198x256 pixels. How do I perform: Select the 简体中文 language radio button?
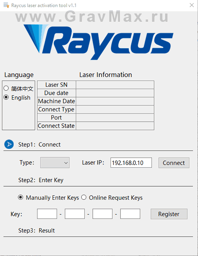pyautogui.click(x=6, y=88)
